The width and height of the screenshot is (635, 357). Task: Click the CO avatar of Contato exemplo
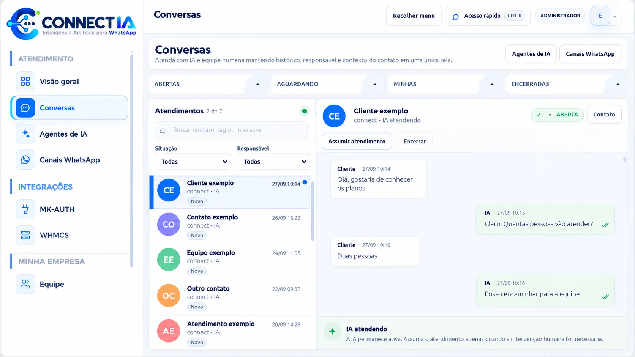(x=169, y=224)
